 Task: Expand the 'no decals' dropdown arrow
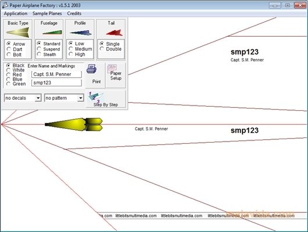click(x=38, y=98)
